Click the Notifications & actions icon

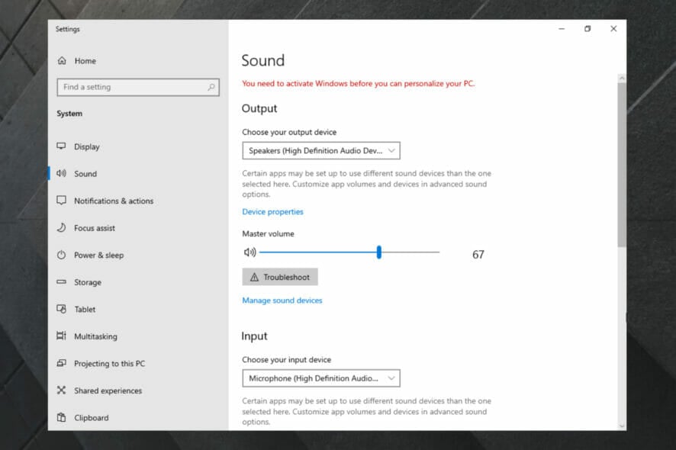click(x=61, y=201)
